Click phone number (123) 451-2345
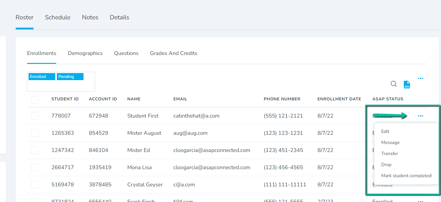This screenshot has height=202, width=441. 283,150
